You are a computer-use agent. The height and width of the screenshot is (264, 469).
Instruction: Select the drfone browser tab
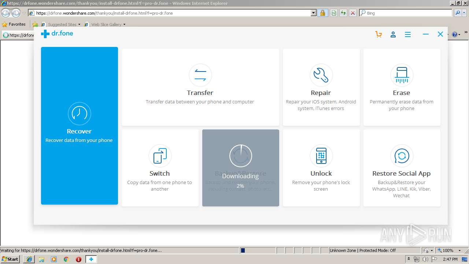[19, 35]
